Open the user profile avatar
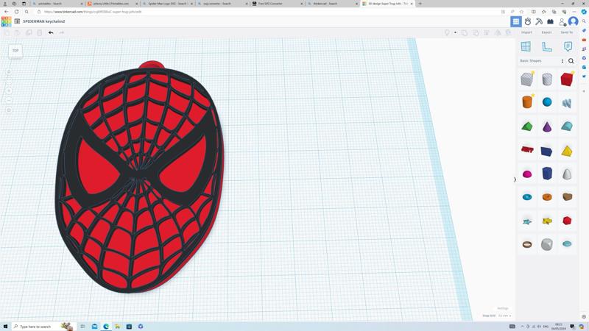 tap(574, 21)
